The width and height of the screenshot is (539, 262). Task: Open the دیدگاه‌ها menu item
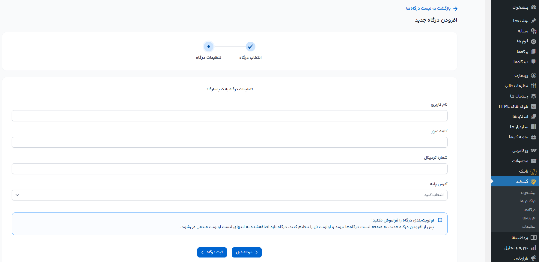pos(515,62)
